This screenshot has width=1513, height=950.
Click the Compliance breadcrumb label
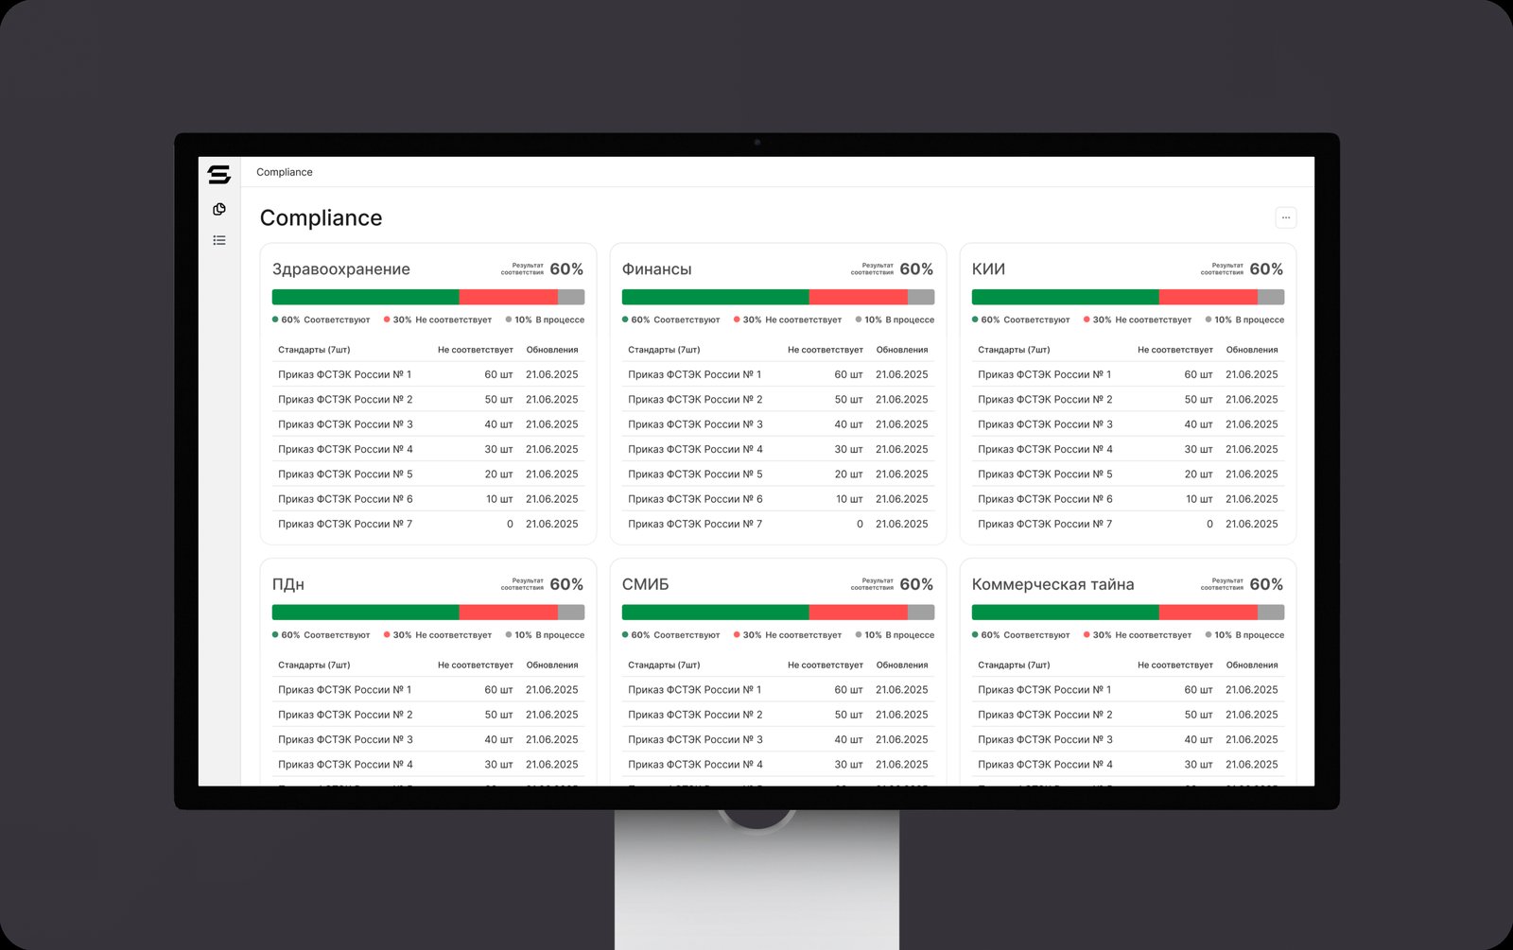pyautogui.click(x=285, y=172)
